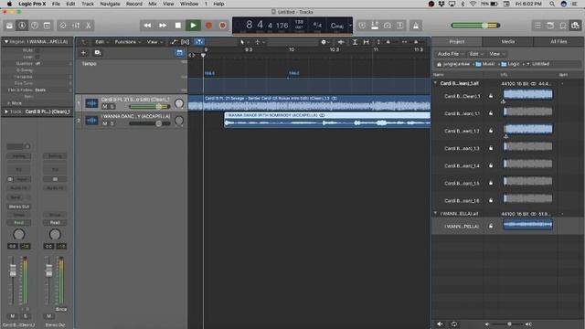Open the Library button in the control bar
This screenshot has width=585, height=329.
pyautogui.click(x=9, y=26)
